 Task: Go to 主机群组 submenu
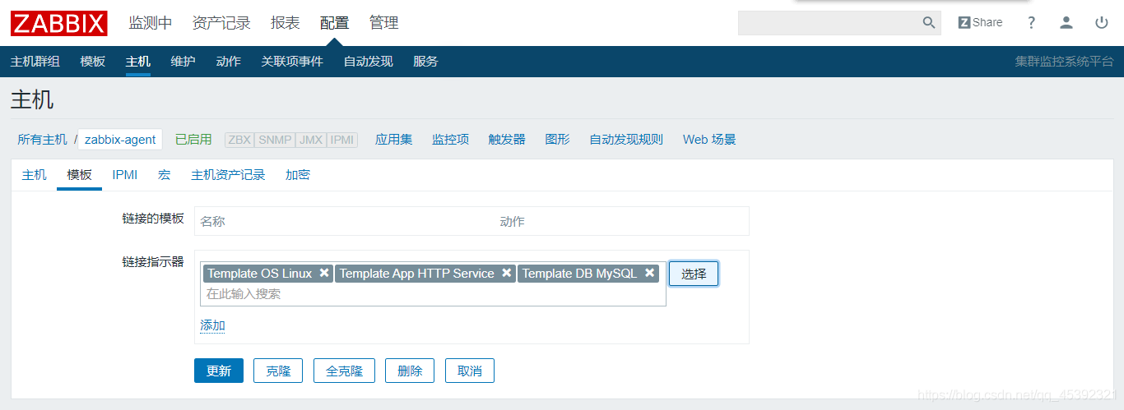35,62
